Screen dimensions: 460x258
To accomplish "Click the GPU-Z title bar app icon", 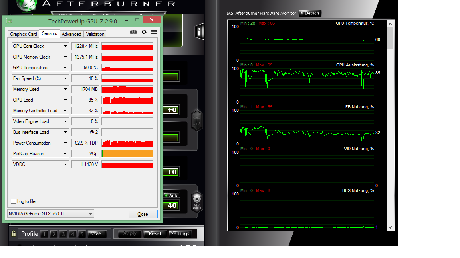I will 10,21.
